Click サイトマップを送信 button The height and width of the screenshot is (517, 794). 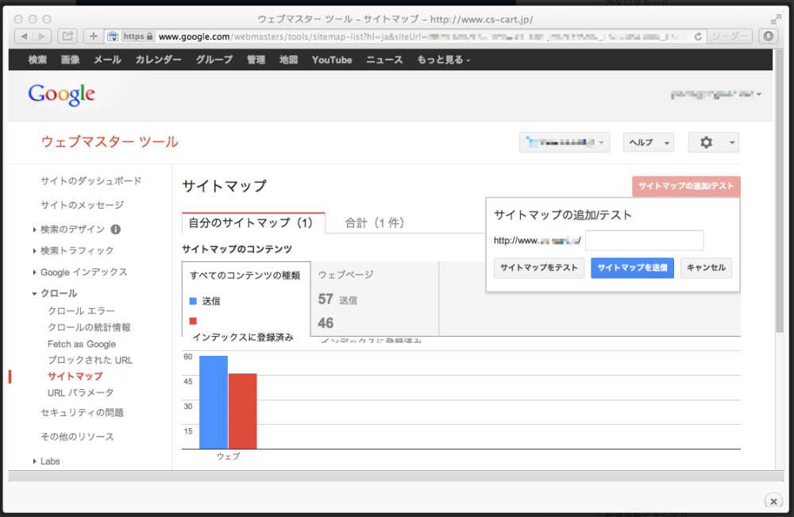point(632,268)
